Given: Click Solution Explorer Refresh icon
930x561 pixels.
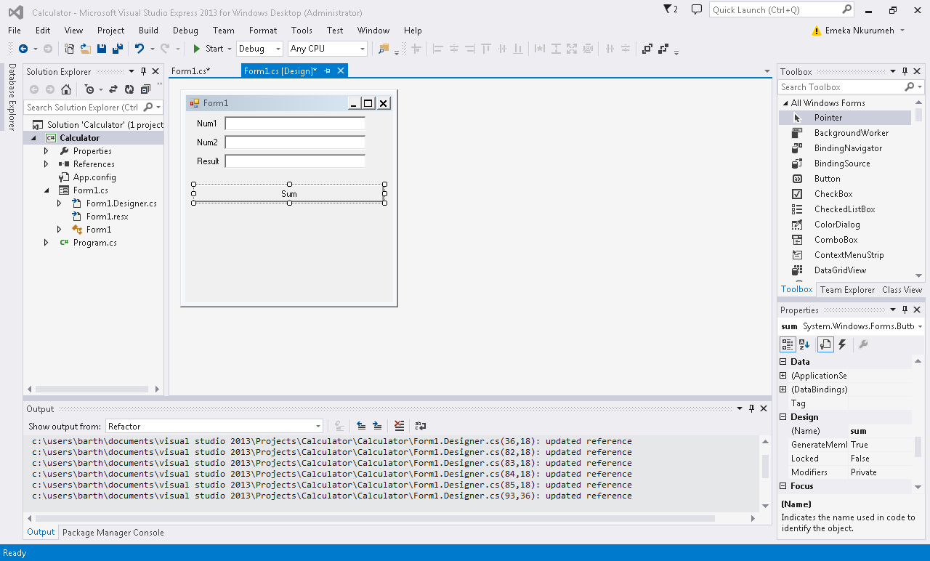Looking at the screenshot, I should coord(129,89).
